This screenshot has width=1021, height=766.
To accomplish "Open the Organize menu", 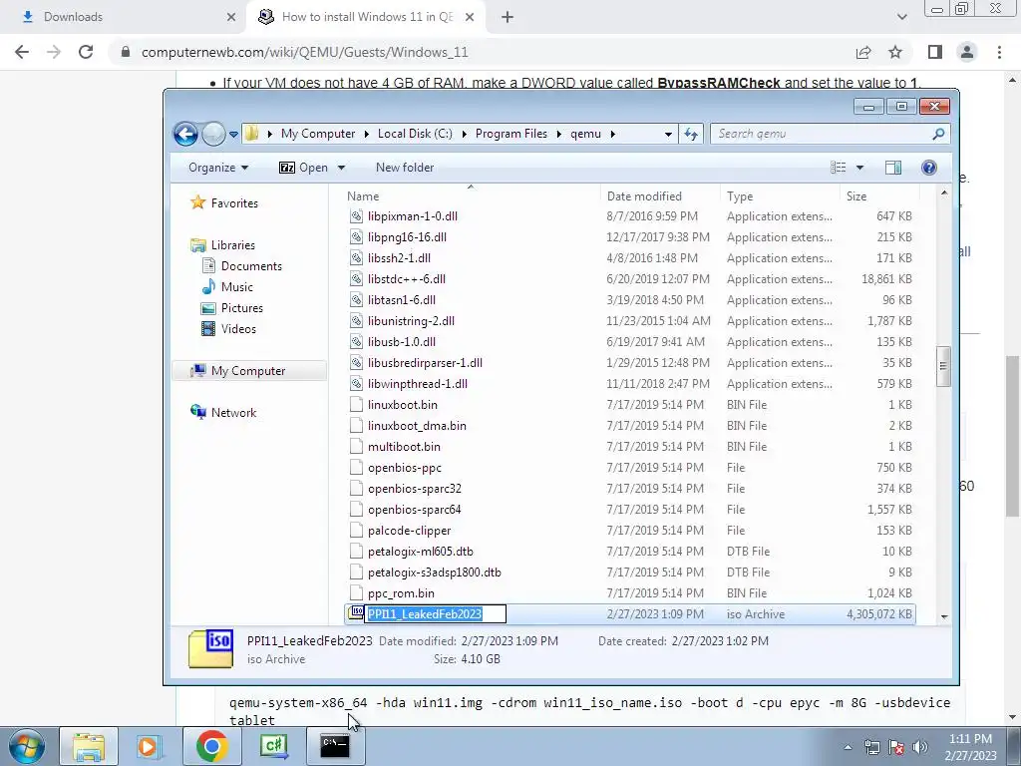I will point(218,168).
